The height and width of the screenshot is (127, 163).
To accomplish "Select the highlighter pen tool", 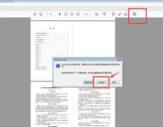I will click(119, 14).
